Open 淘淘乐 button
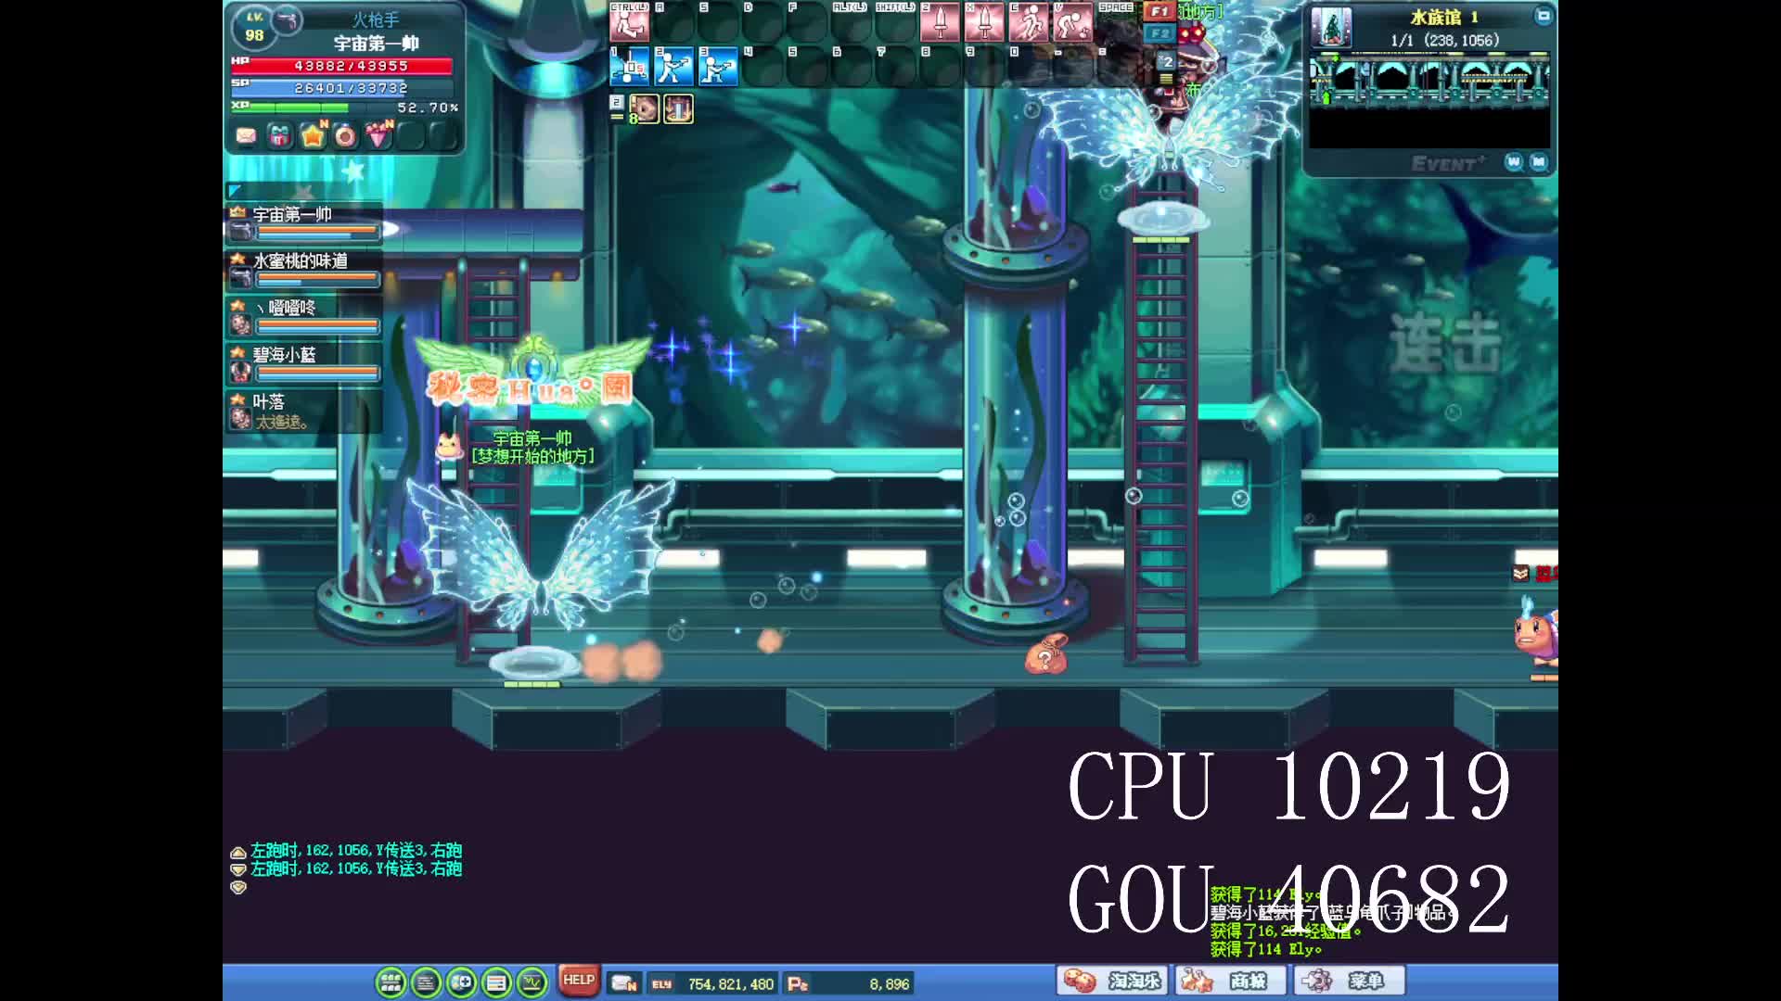This screenshot has width=1781, height=1001. [x=1113, y=981]
